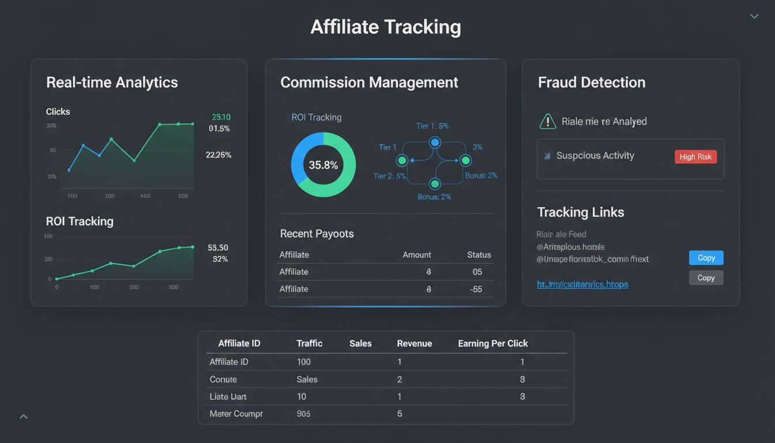This screenshot has height=443, width=775.
Task: Toggle the High Risk badge
Action: pyautogui.click(x=695, y=156)
